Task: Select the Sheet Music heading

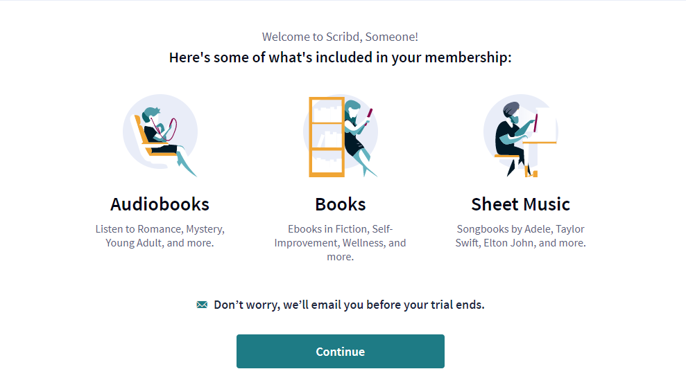Action: click(520, 204)
